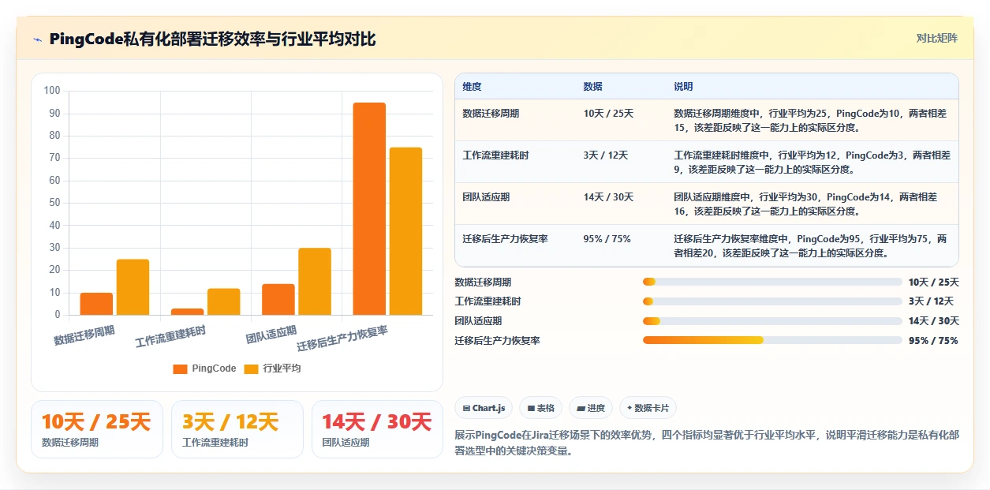990x490 pixels.
Task: Click the 数据迁移周期 label in the progress list
Action: [x=483, y=282]
